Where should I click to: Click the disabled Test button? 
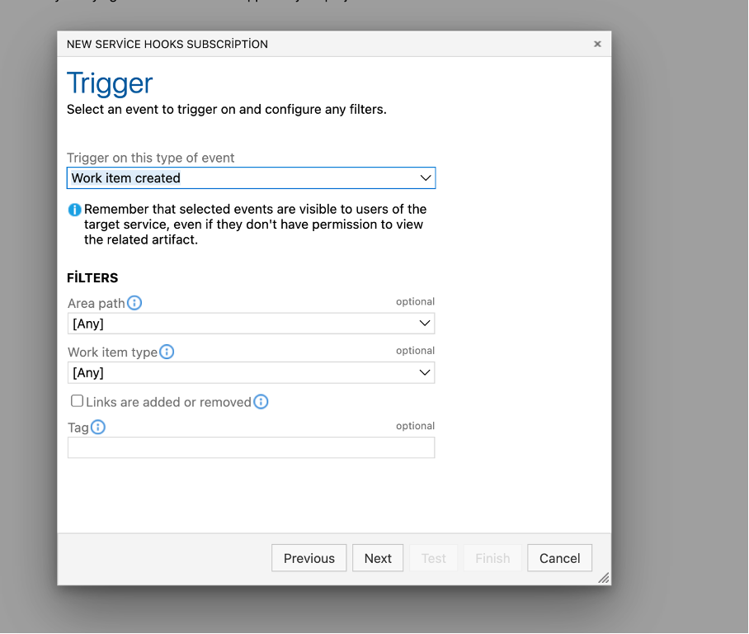tap(434, 558)
